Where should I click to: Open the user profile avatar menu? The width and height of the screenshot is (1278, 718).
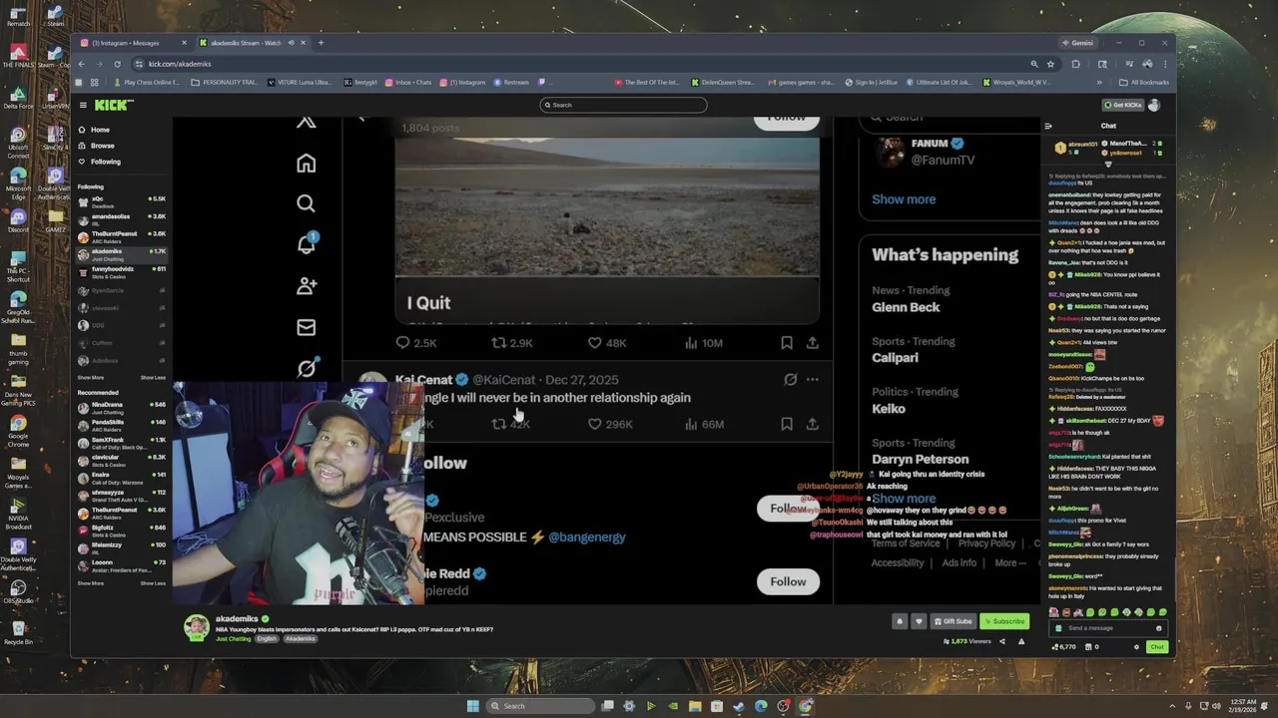point(1154,105)
